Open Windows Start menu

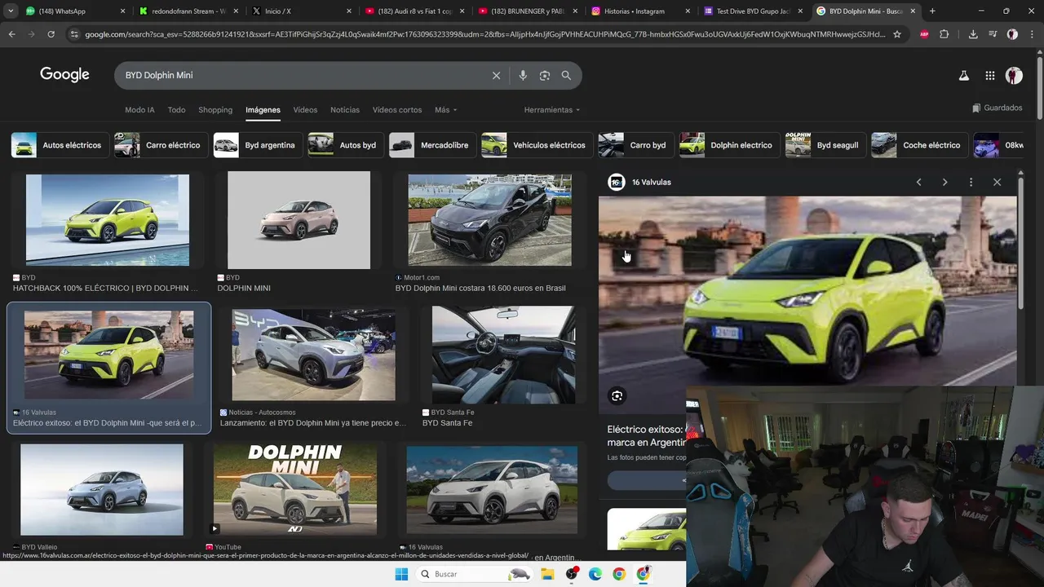pyautogui.click(x=401, y=574)
